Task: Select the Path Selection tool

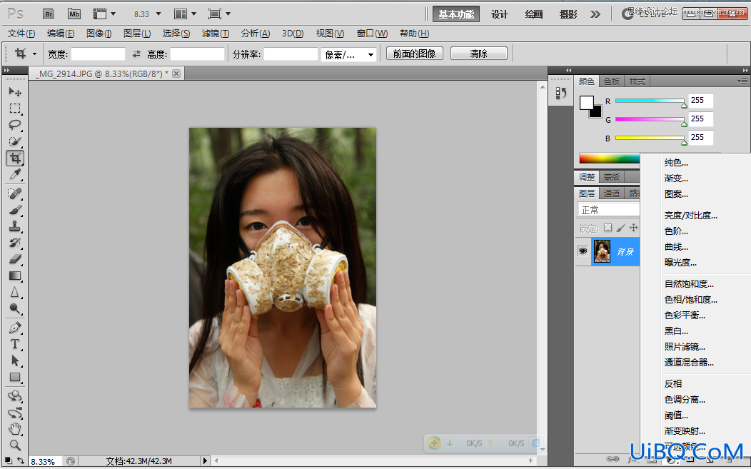Action: click(15, 360)
